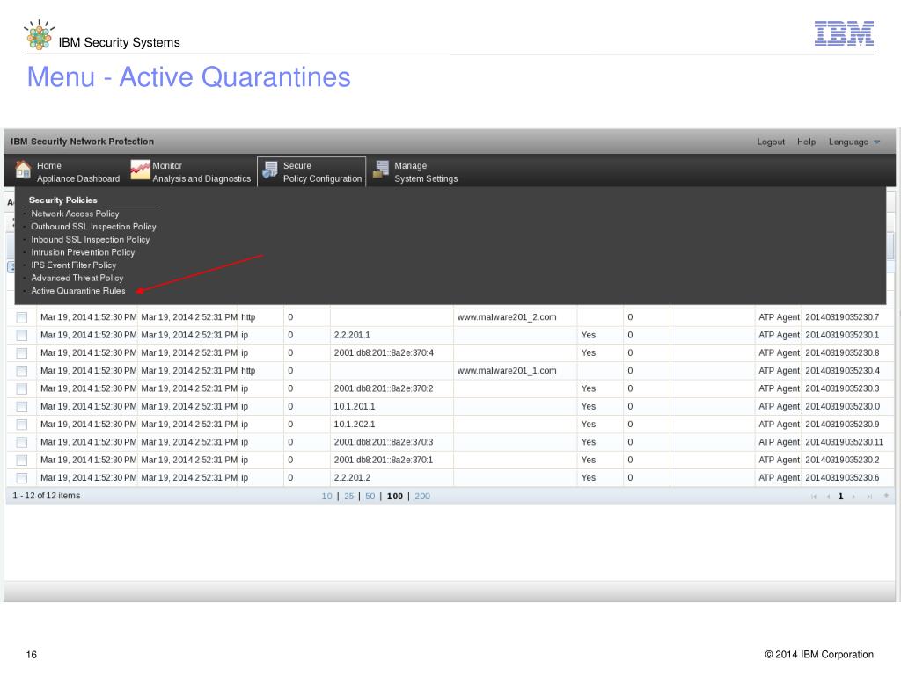Go to previous page pagination arrow
The image size is (901, 675).
[x=828, y=497]
